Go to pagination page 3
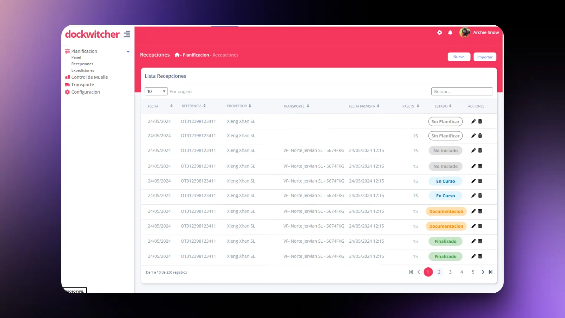The width and height of the screenshot is (565, 318). [450, 272]
